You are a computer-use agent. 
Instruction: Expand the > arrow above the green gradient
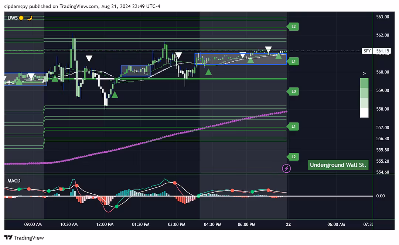pos(364,73)
